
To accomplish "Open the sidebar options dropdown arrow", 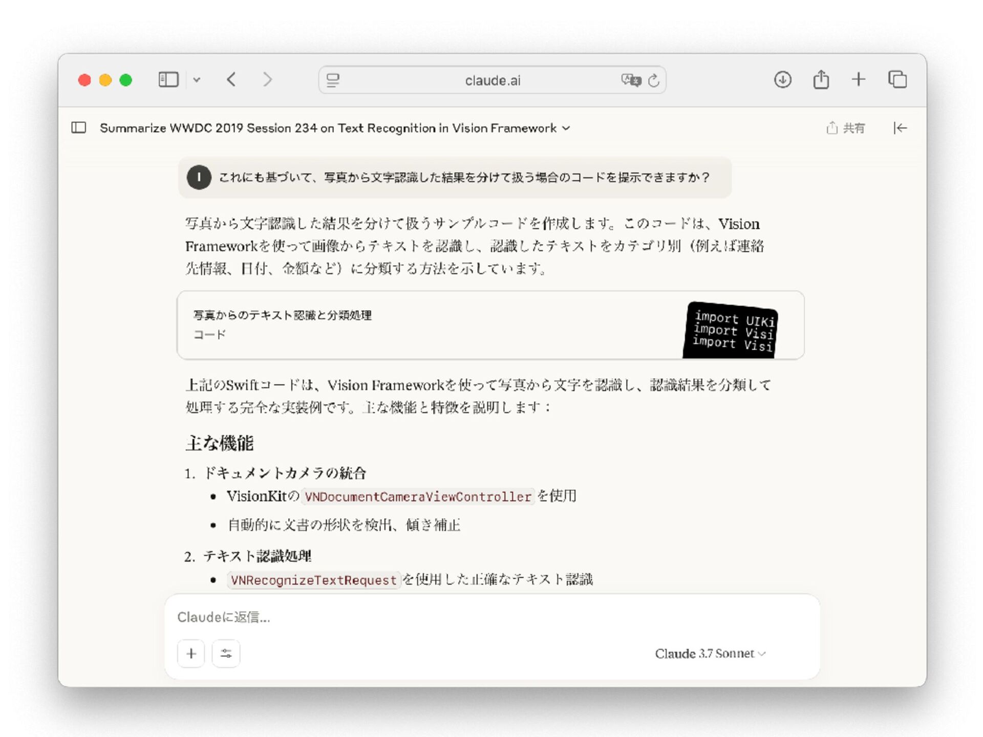I will pos(197,80).
